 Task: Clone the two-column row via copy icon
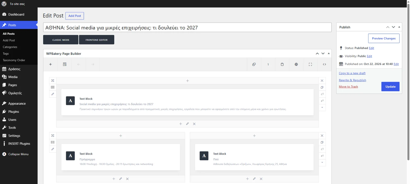click(x=322, y=142)
